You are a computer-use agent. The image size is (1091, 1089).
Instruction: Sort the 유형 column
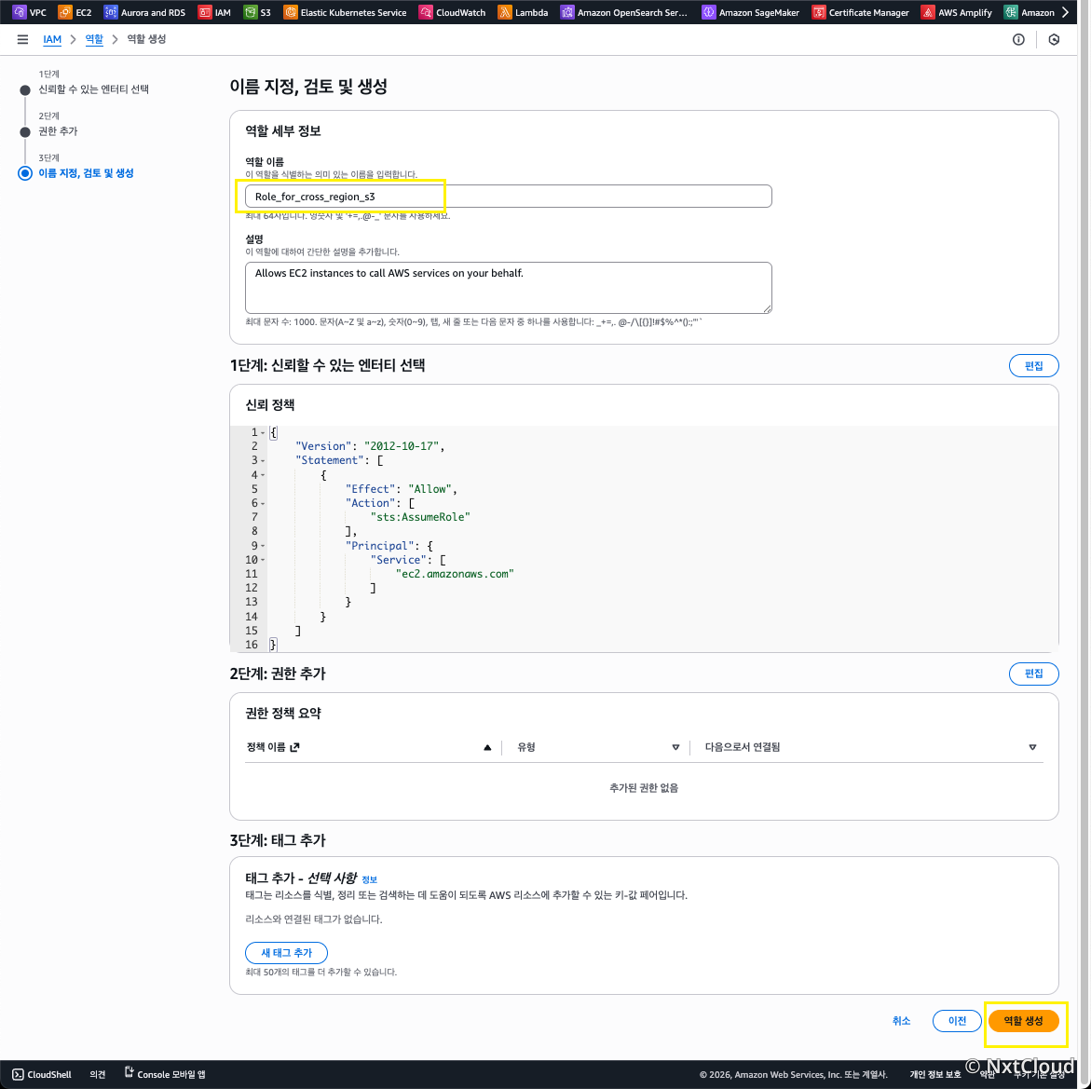pyautogui.click(x=675, y=747)
